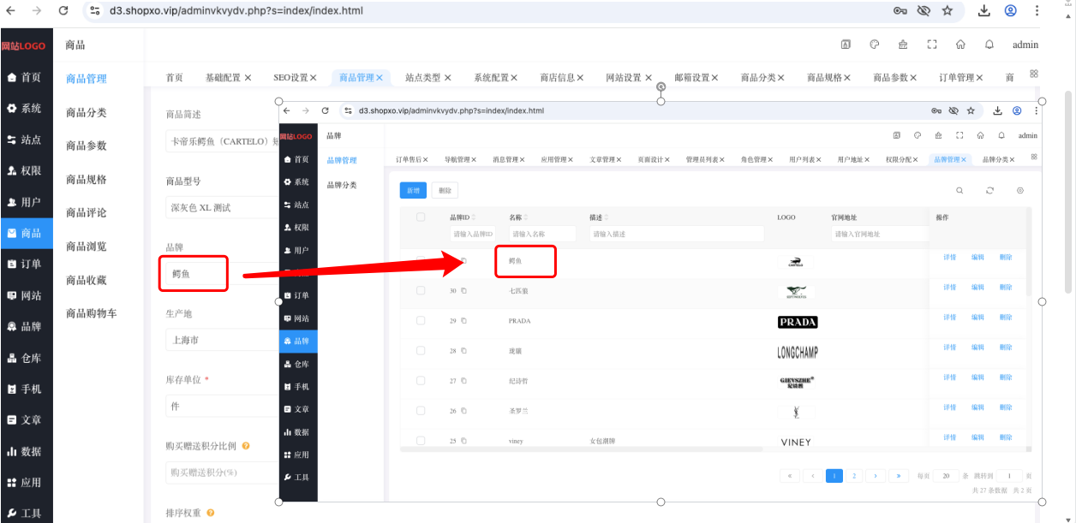This screenshot has width=1076, height=523.
Task: Click the browser address bar URL
Action: point(236,11)
